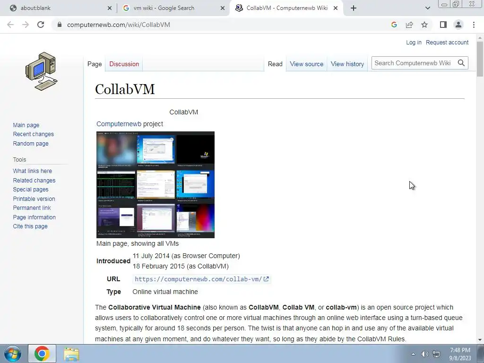484x363 pixels.
Task: Open the computernewb.com/collab-vm URL link
Action: pos(202,279)
